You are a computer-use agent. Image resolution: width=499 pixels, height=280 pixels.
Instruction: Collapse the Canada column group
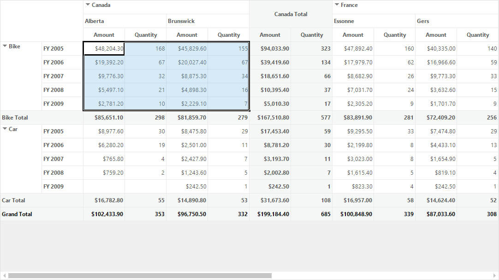point(88,5)
